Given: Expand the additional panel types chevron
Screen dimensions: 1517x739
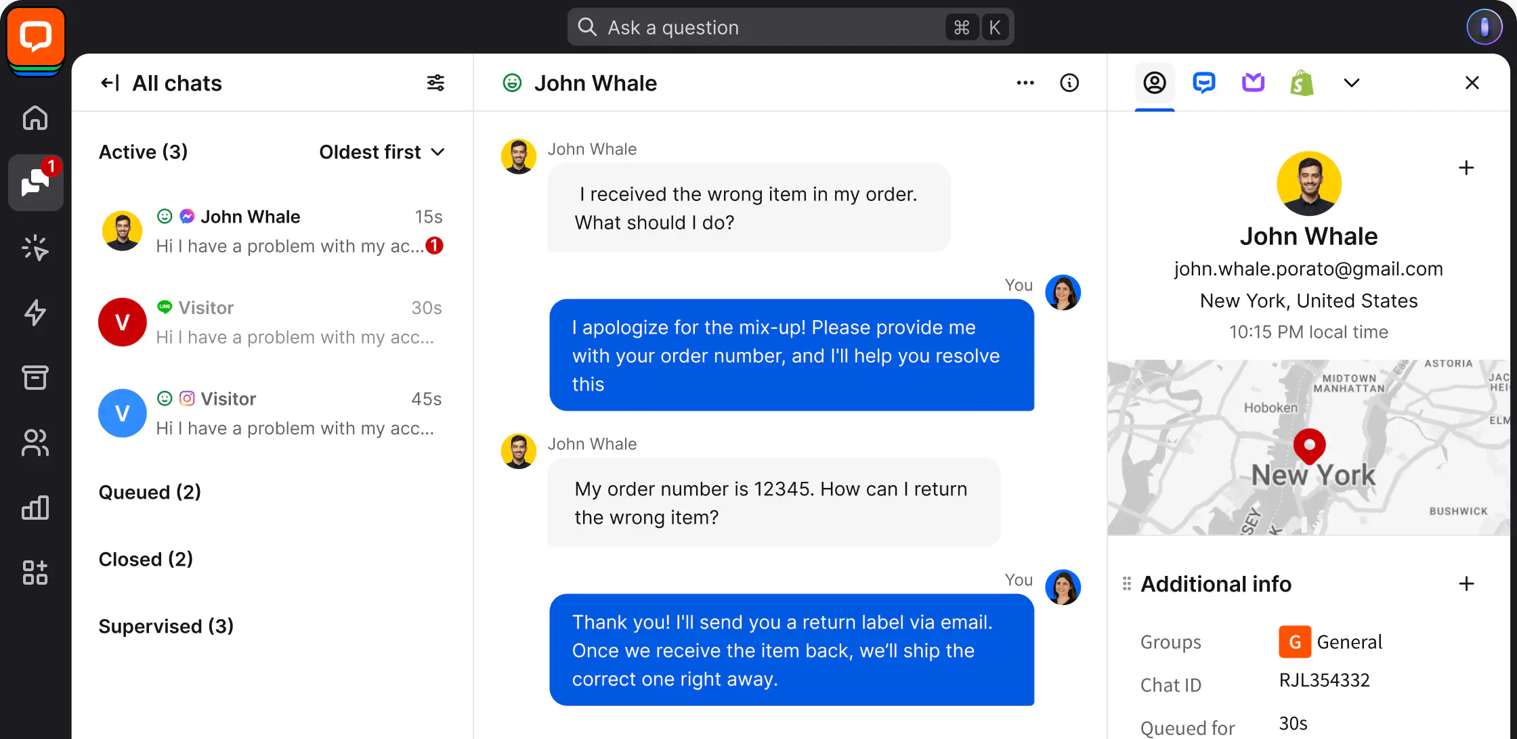Looking at the screenshot, I should [x=1350, y=83].
